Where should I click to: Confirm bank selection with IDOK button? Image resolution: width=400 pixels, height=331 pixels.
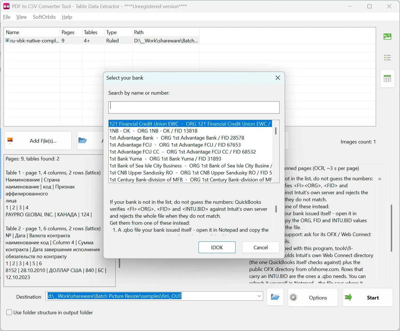click(x=217, y=247)
